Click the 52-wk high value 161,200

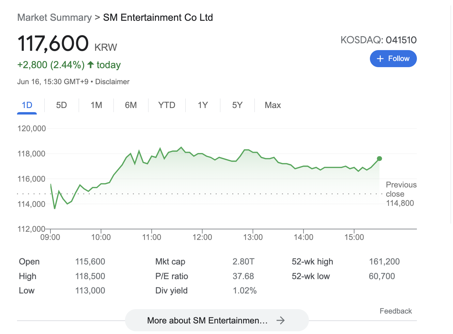pos(385,262)
